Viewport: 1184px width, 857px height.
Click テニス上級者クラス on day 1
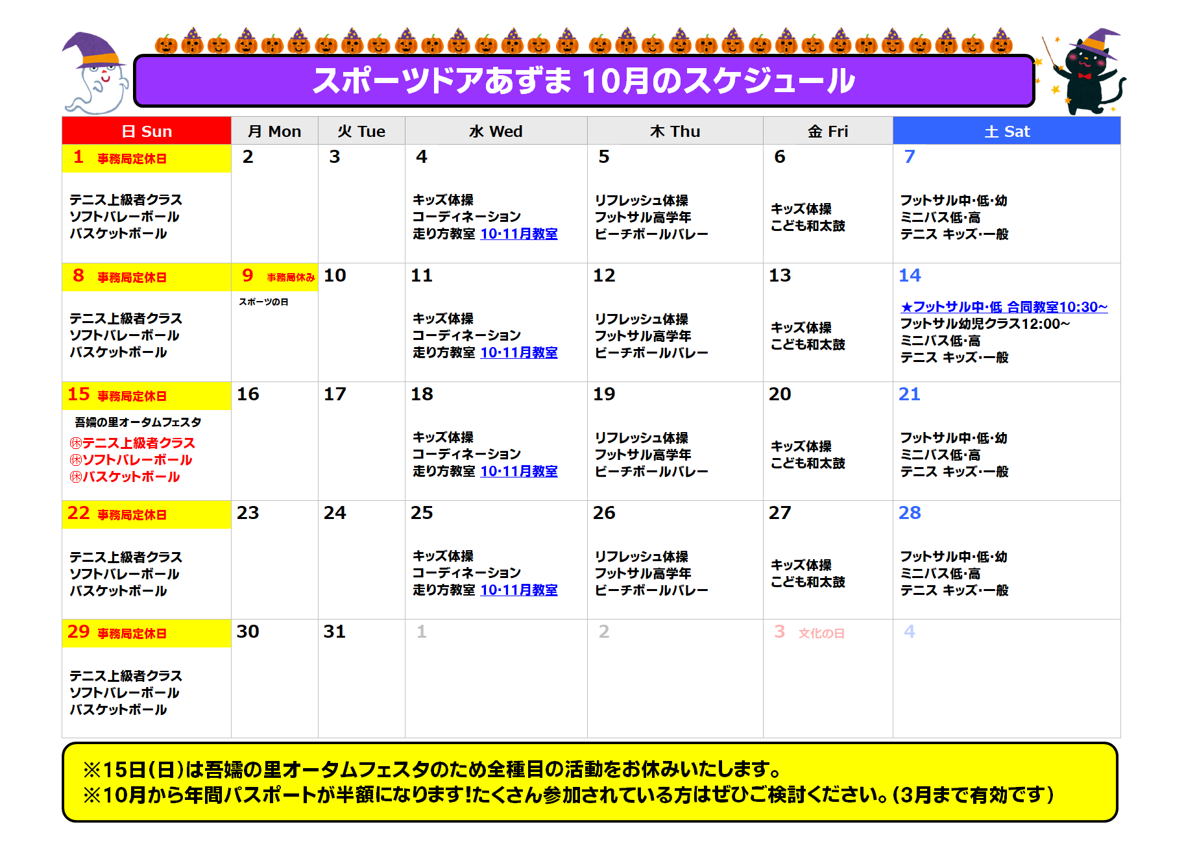click(126, 200)
